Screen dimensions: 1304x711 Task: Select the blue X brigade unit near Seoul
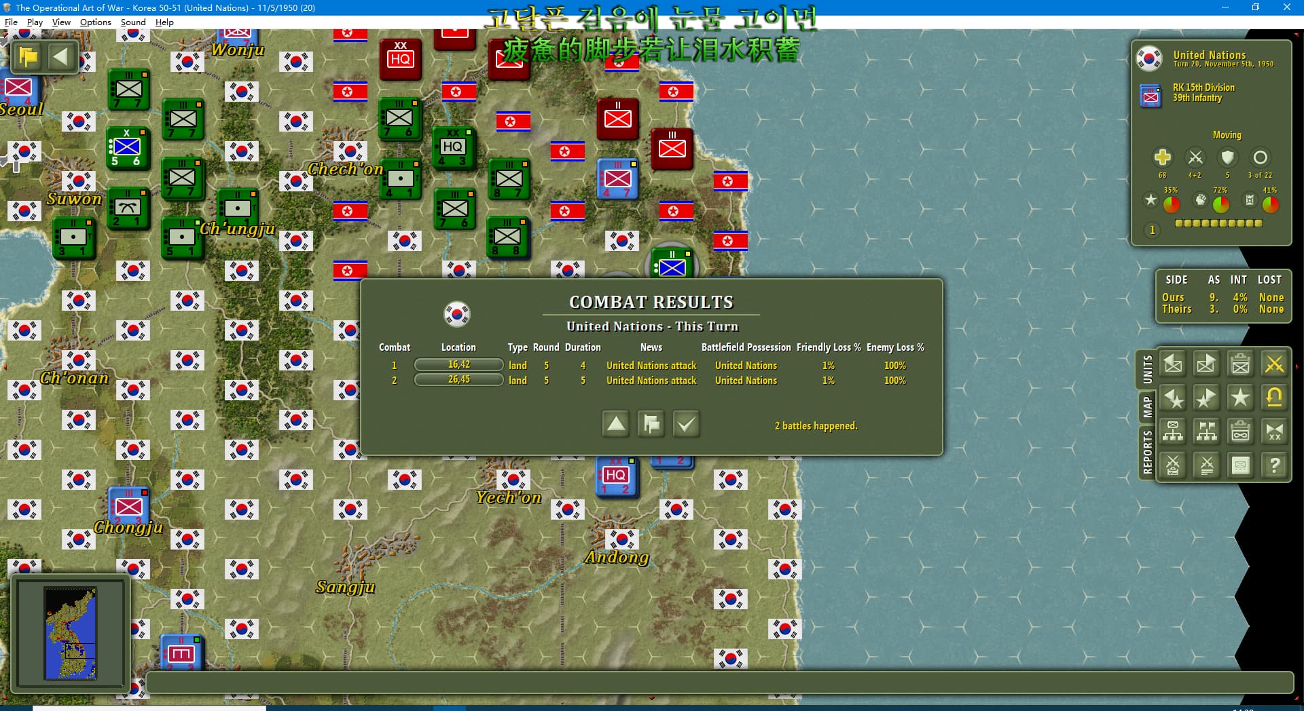127,148
